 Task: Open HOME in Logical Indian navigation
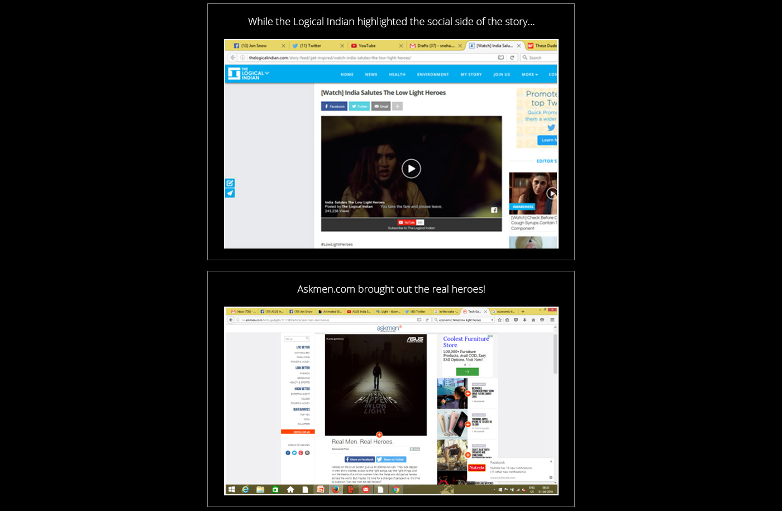pos(347,74)
